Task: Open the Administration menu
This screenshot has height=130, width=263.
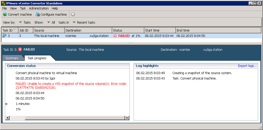Action: click(39, 8)
